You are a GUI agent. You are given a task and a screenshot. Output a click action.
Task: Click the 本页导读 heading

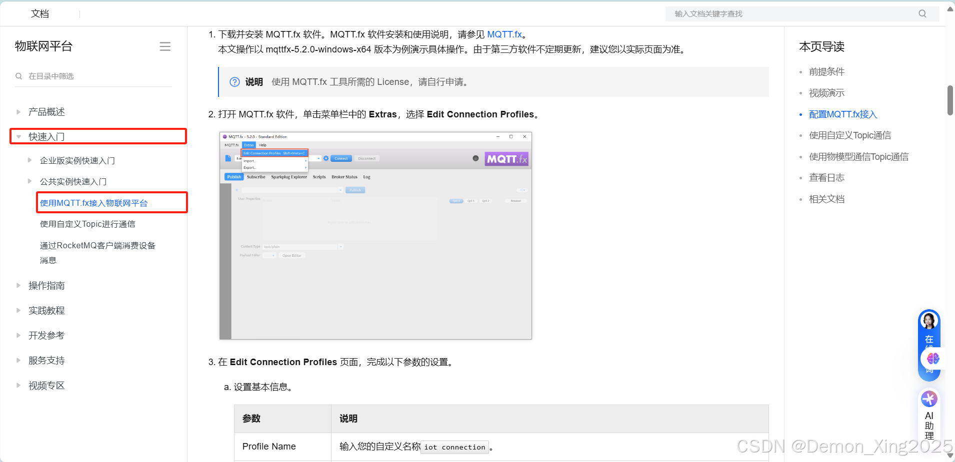pos(821,46)
